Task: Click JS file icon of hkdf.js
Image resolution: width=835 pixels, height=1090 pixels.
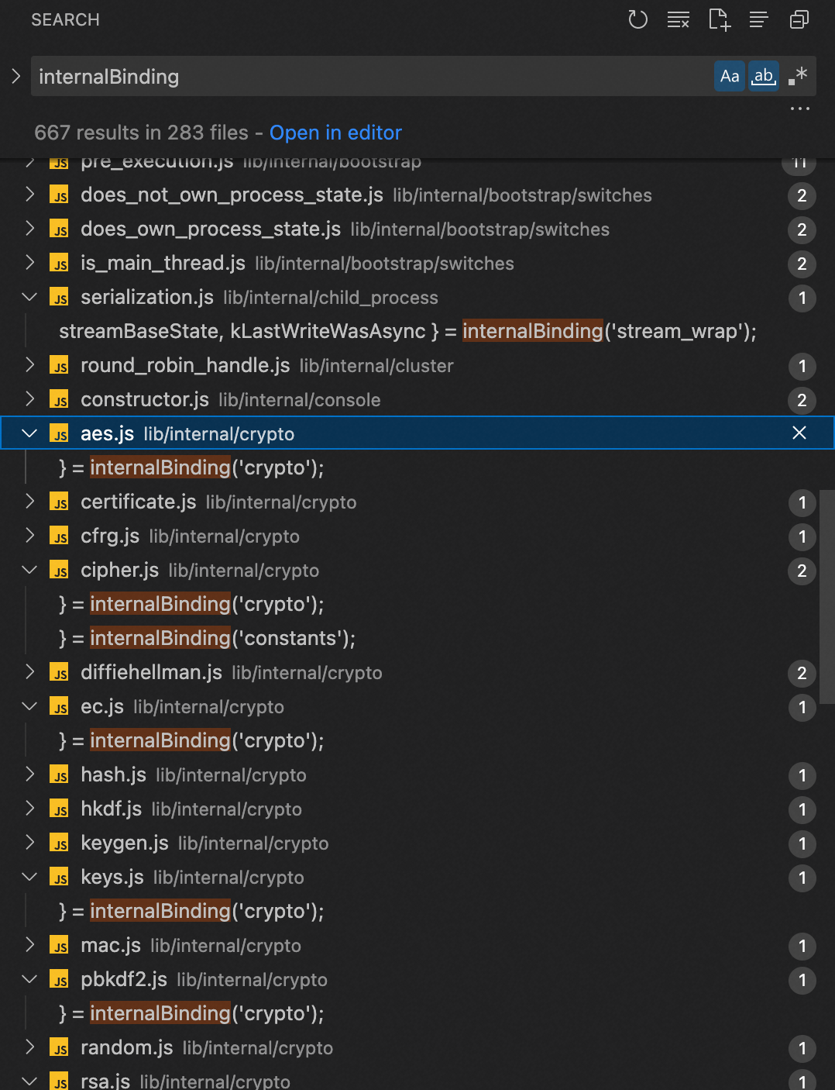Action: click(59, 809)
